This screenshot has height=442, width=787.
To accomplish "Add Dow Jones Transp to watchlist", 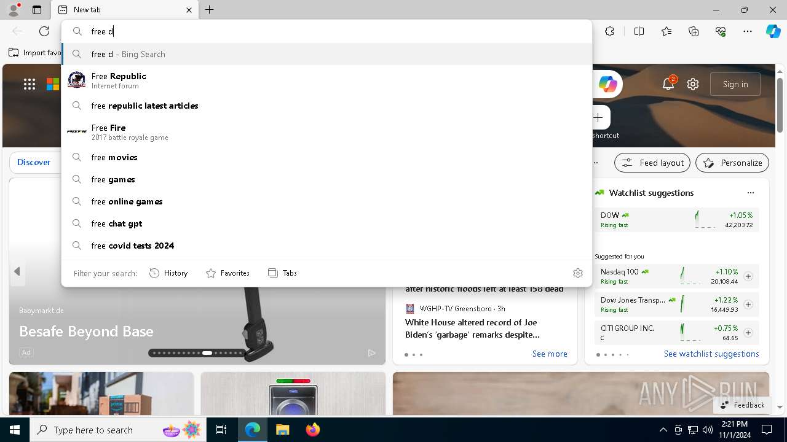I will [748, 304].
